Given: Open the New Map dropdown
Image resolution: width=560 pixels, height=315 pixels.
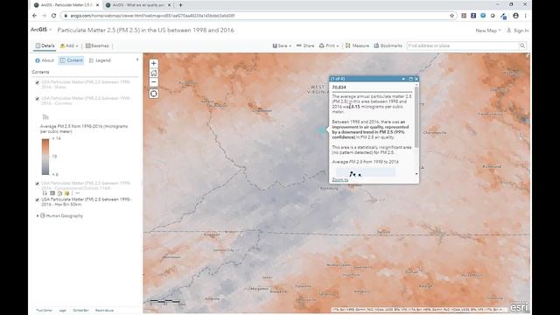Looking at the screenshot, I should [488, 31].
